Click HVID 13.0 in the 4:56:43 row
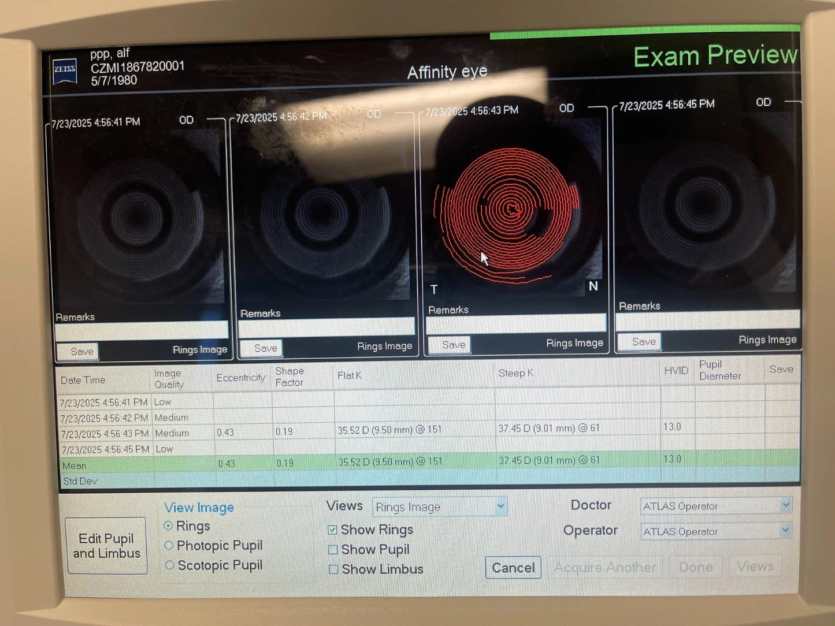 point(672,427)
